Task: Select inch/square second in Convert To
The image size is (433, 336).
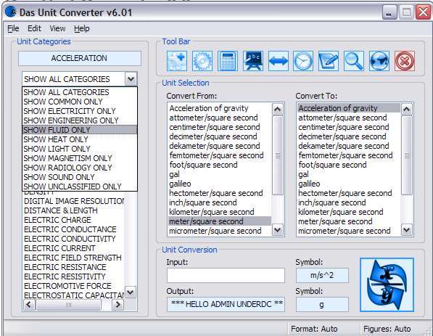Action: [x=349, y=202]
